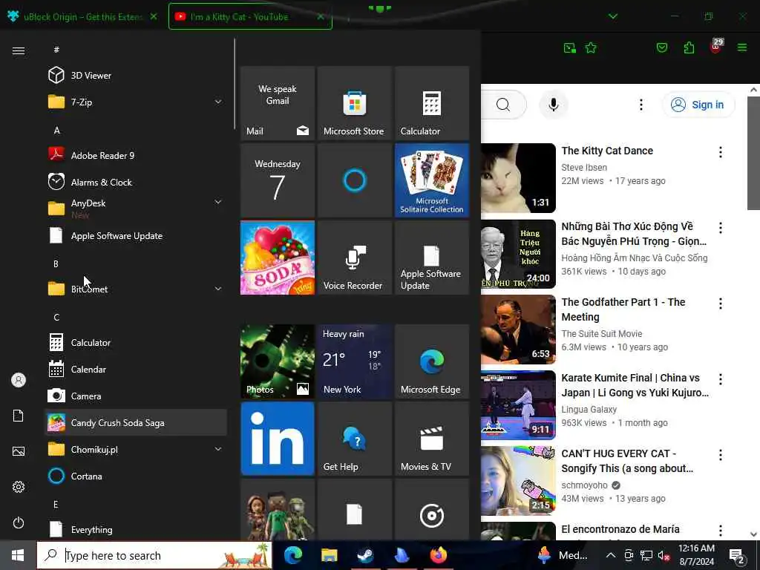Open Movies & TV tile

[x=432, y=439]
